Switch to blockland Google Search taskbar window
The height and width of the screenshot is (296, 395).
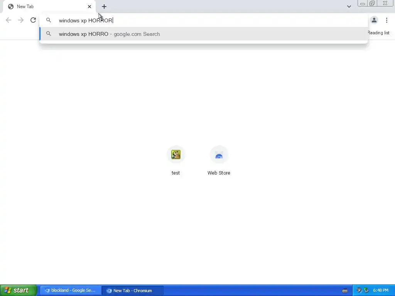(71, 291)
